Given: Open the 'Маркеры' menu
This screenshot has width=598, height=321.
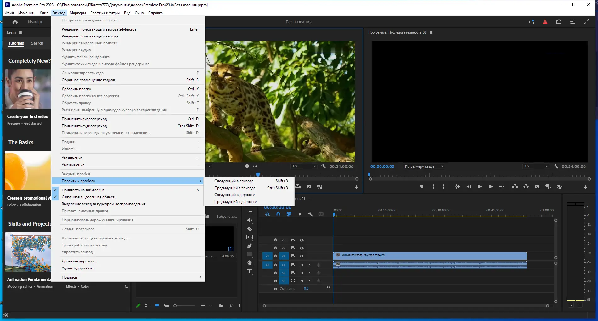Looking at the screenshot, I should pos(77,13).
